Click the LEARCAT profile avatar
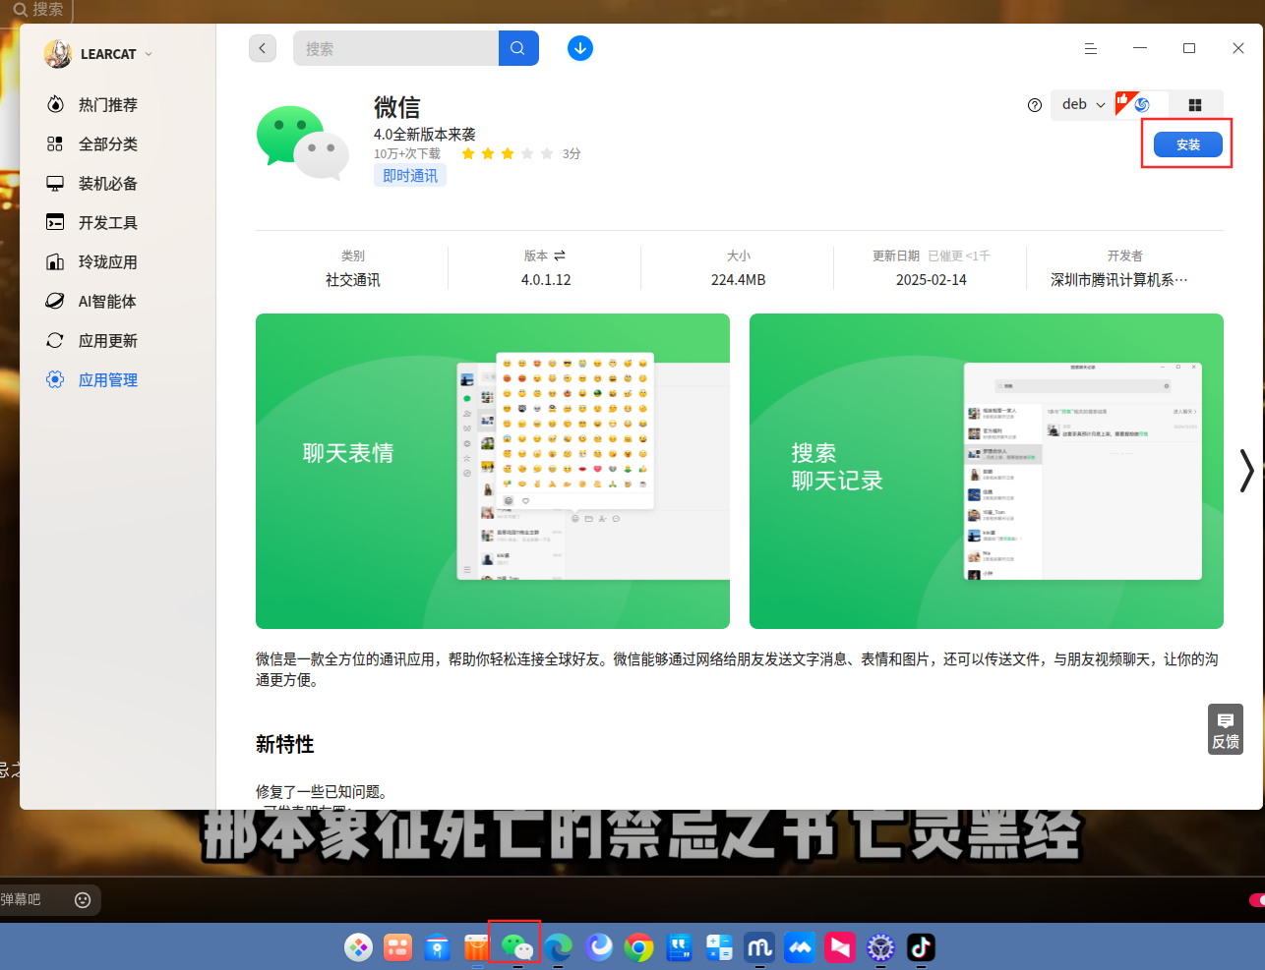Screen dimensions: 1265x970 (x=58, y=54)
